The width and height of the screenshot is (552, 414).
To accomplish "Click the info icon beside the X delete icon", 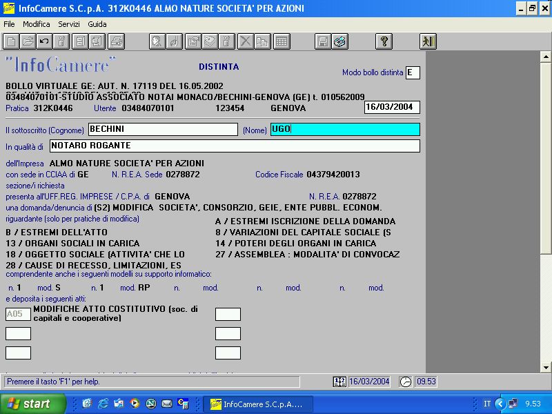I will (227, 41).
